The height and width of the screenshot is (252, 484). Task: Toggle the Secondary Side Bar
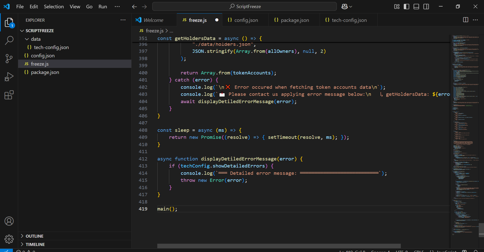coord(426,7)
